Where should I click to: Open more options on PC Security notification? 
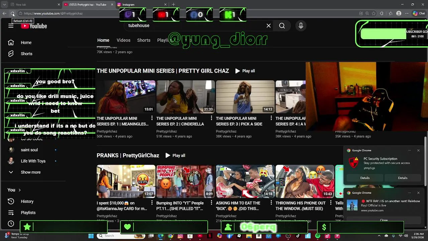click(409, 151)
